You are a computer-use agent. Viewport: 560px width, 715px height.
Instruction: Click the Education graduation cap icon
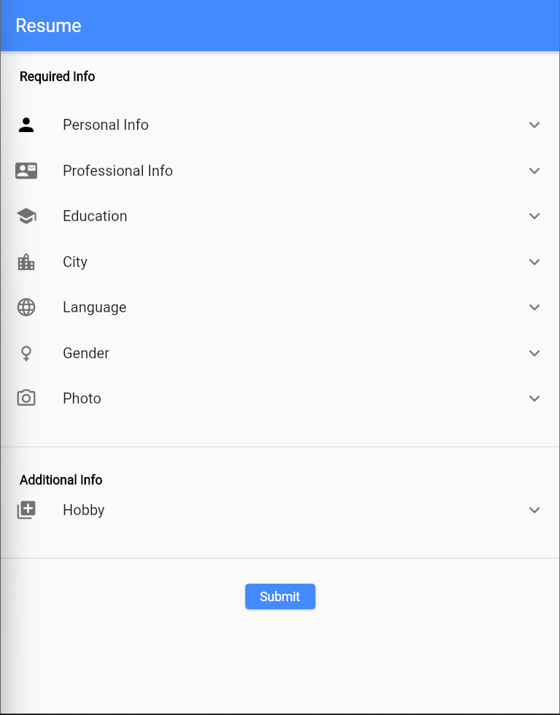26,216
